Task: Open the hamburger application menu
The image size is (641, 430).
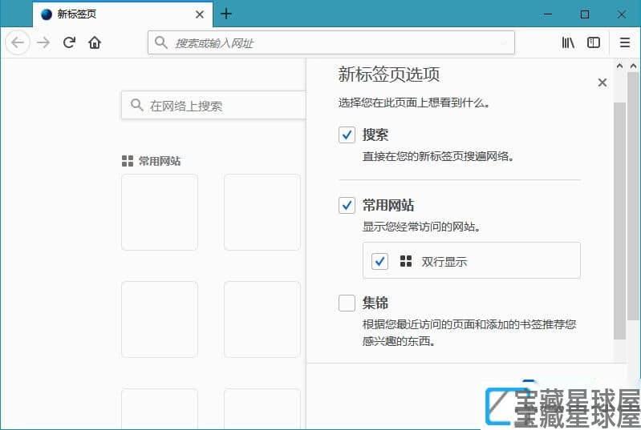Action: tap(625, 42)
